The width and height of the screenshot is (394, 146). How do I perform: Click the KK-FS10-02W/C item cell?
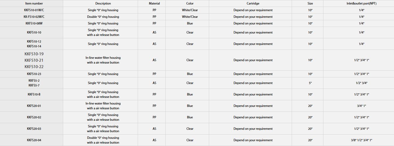[34, 17]
